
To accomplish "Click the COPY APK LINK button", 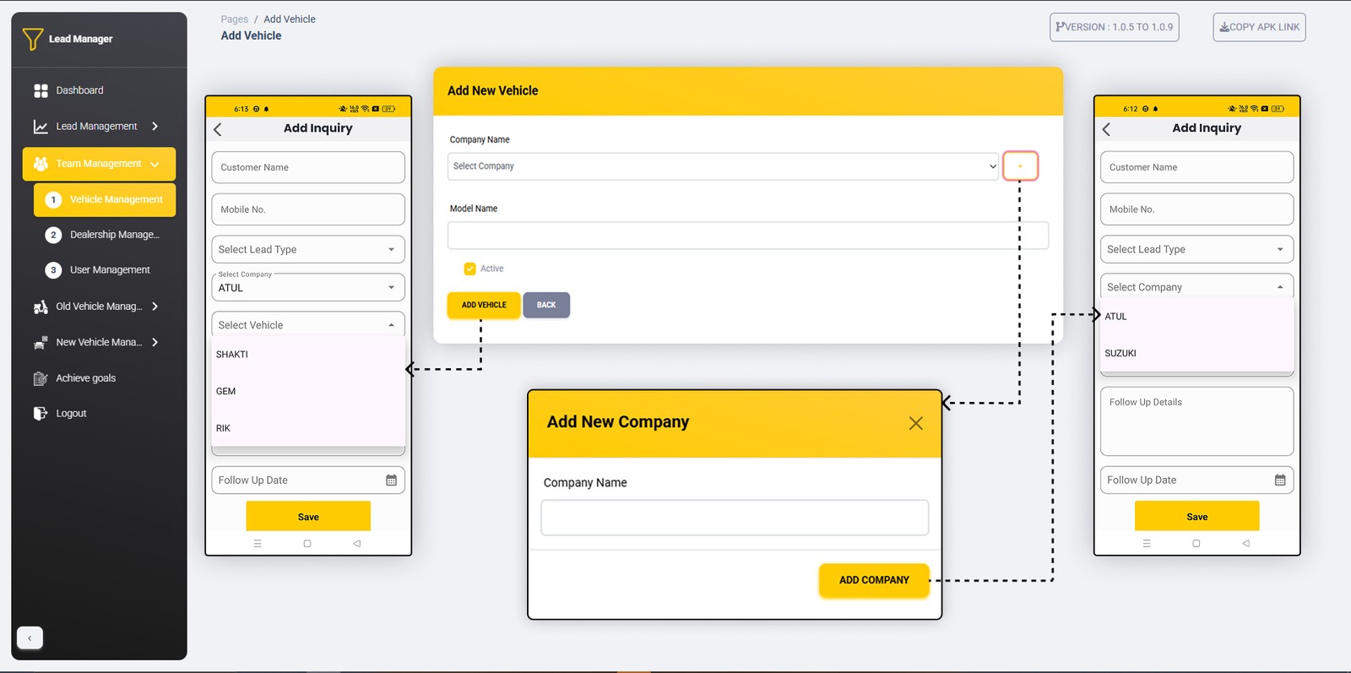I will [x=1259, y=27].
